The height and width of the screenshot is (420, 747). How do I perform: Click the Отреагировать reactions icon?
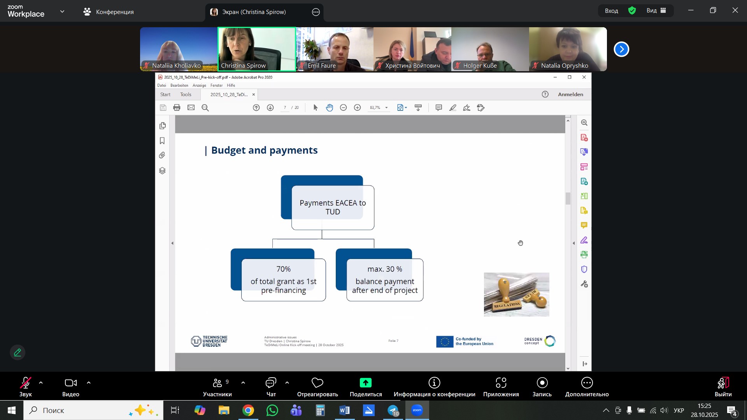(317, 383)
